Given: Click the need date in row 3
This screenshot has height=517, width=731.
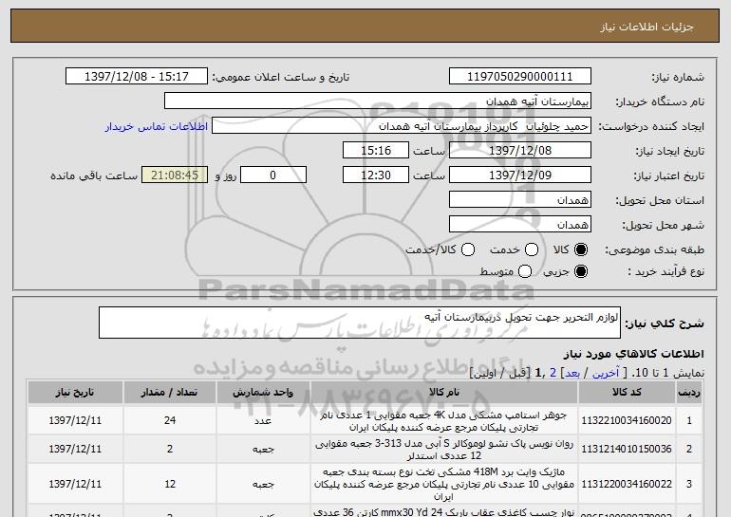Looking at the screenshot, I should coord(75,485).
